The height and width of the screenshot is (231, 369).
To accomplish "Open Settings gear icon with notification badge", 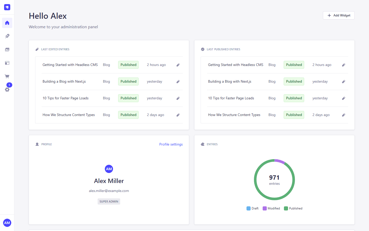I will (7, 90).
